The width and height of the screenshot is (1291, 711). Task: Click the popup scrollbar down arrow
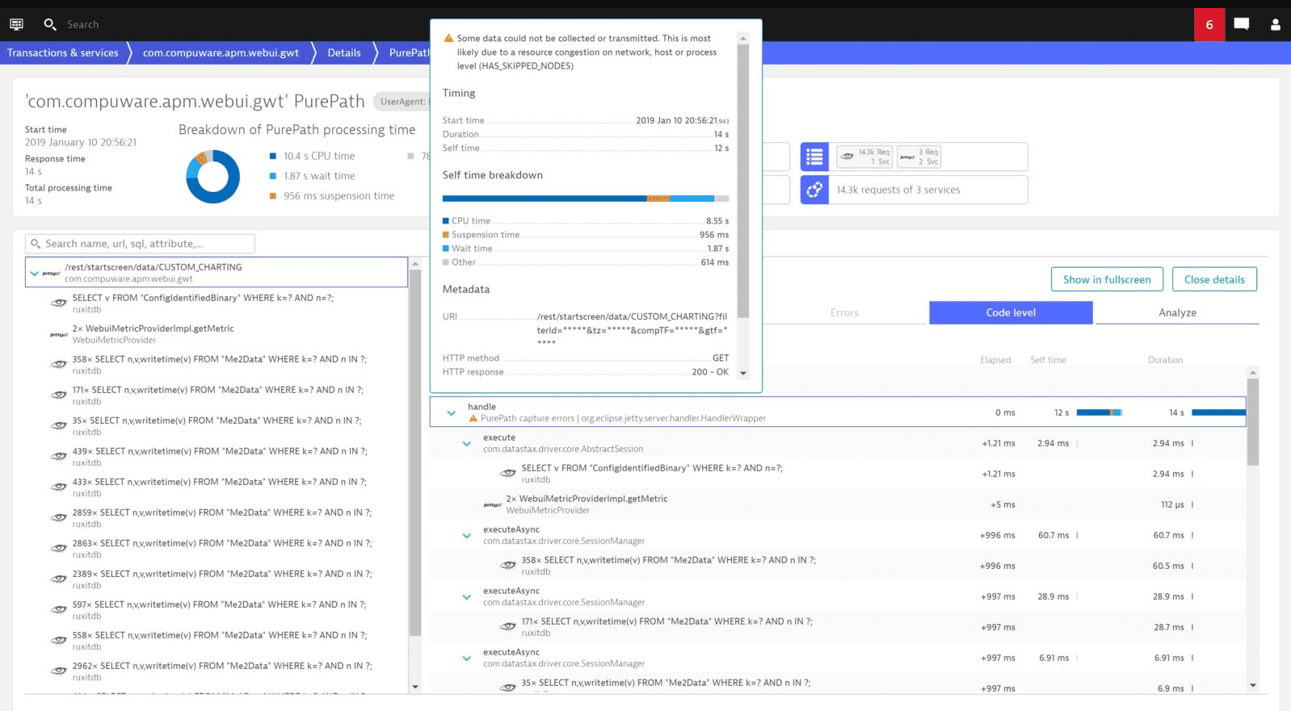point(743,374)
